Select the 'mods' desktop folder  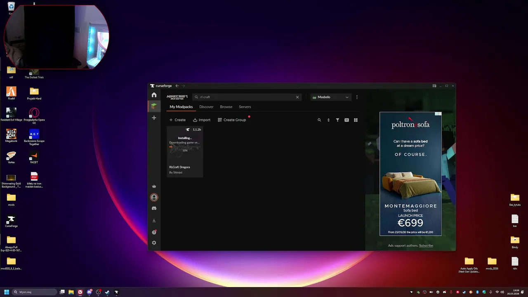[x=11, y=200]
